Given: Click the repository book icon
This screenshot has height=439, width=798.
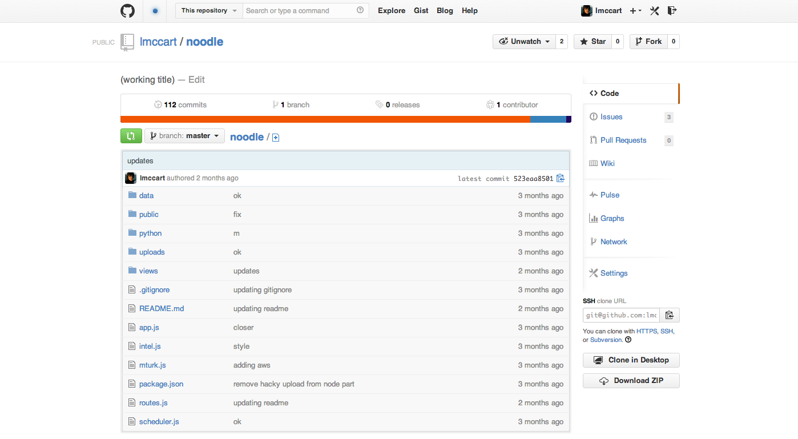Looking at the screenshot, I should (x=127, y=42).
